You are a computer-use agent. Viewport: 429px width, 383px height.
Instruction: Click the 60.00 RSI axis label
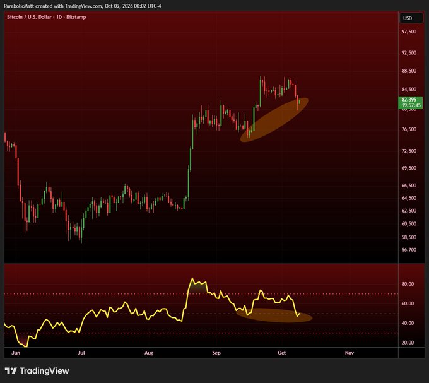408,303
